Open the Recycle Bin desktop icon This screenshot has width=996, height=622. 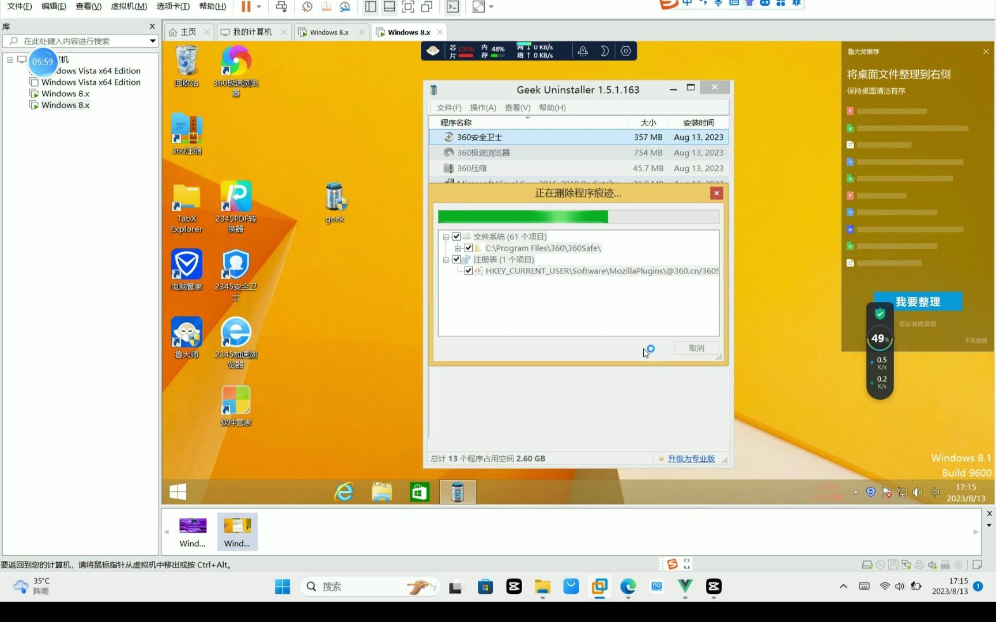[186, 66]
